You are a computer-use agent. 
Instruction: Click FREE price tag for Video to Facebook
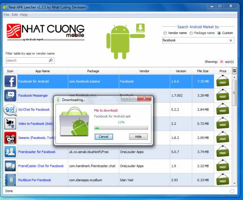point(222,123)
